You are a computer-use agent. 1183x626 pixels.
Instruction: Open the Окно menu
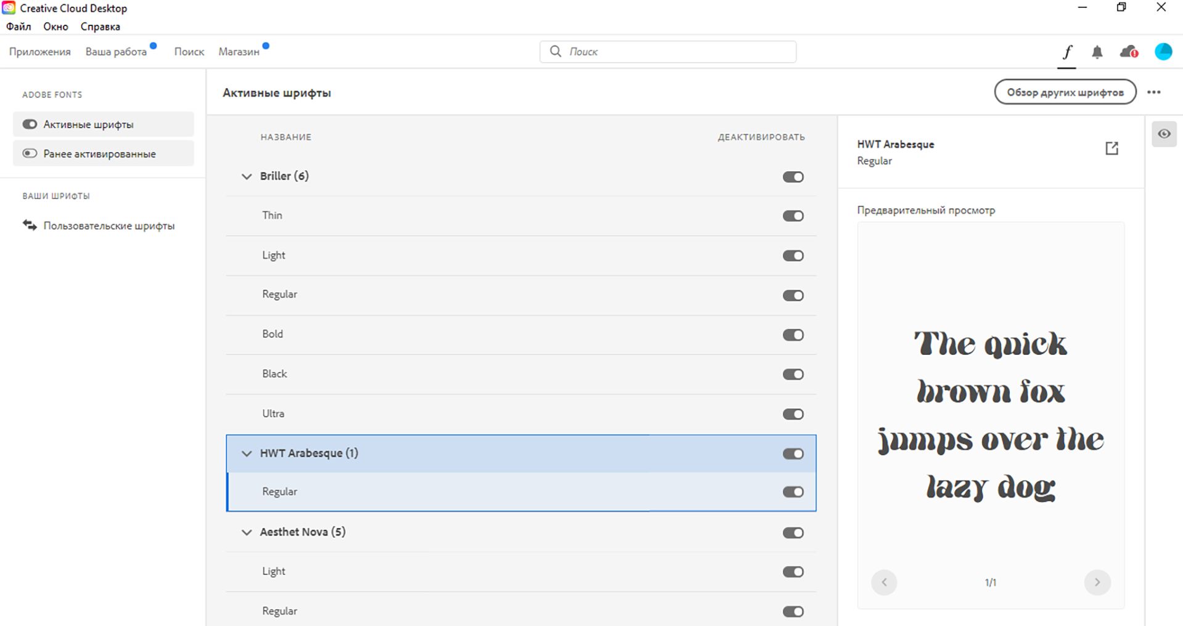[x=55, y=26]
